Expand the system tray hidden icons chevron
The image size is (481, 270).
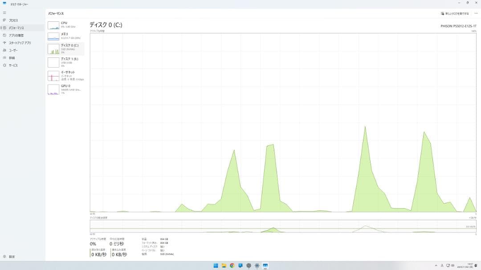point(436,266)
